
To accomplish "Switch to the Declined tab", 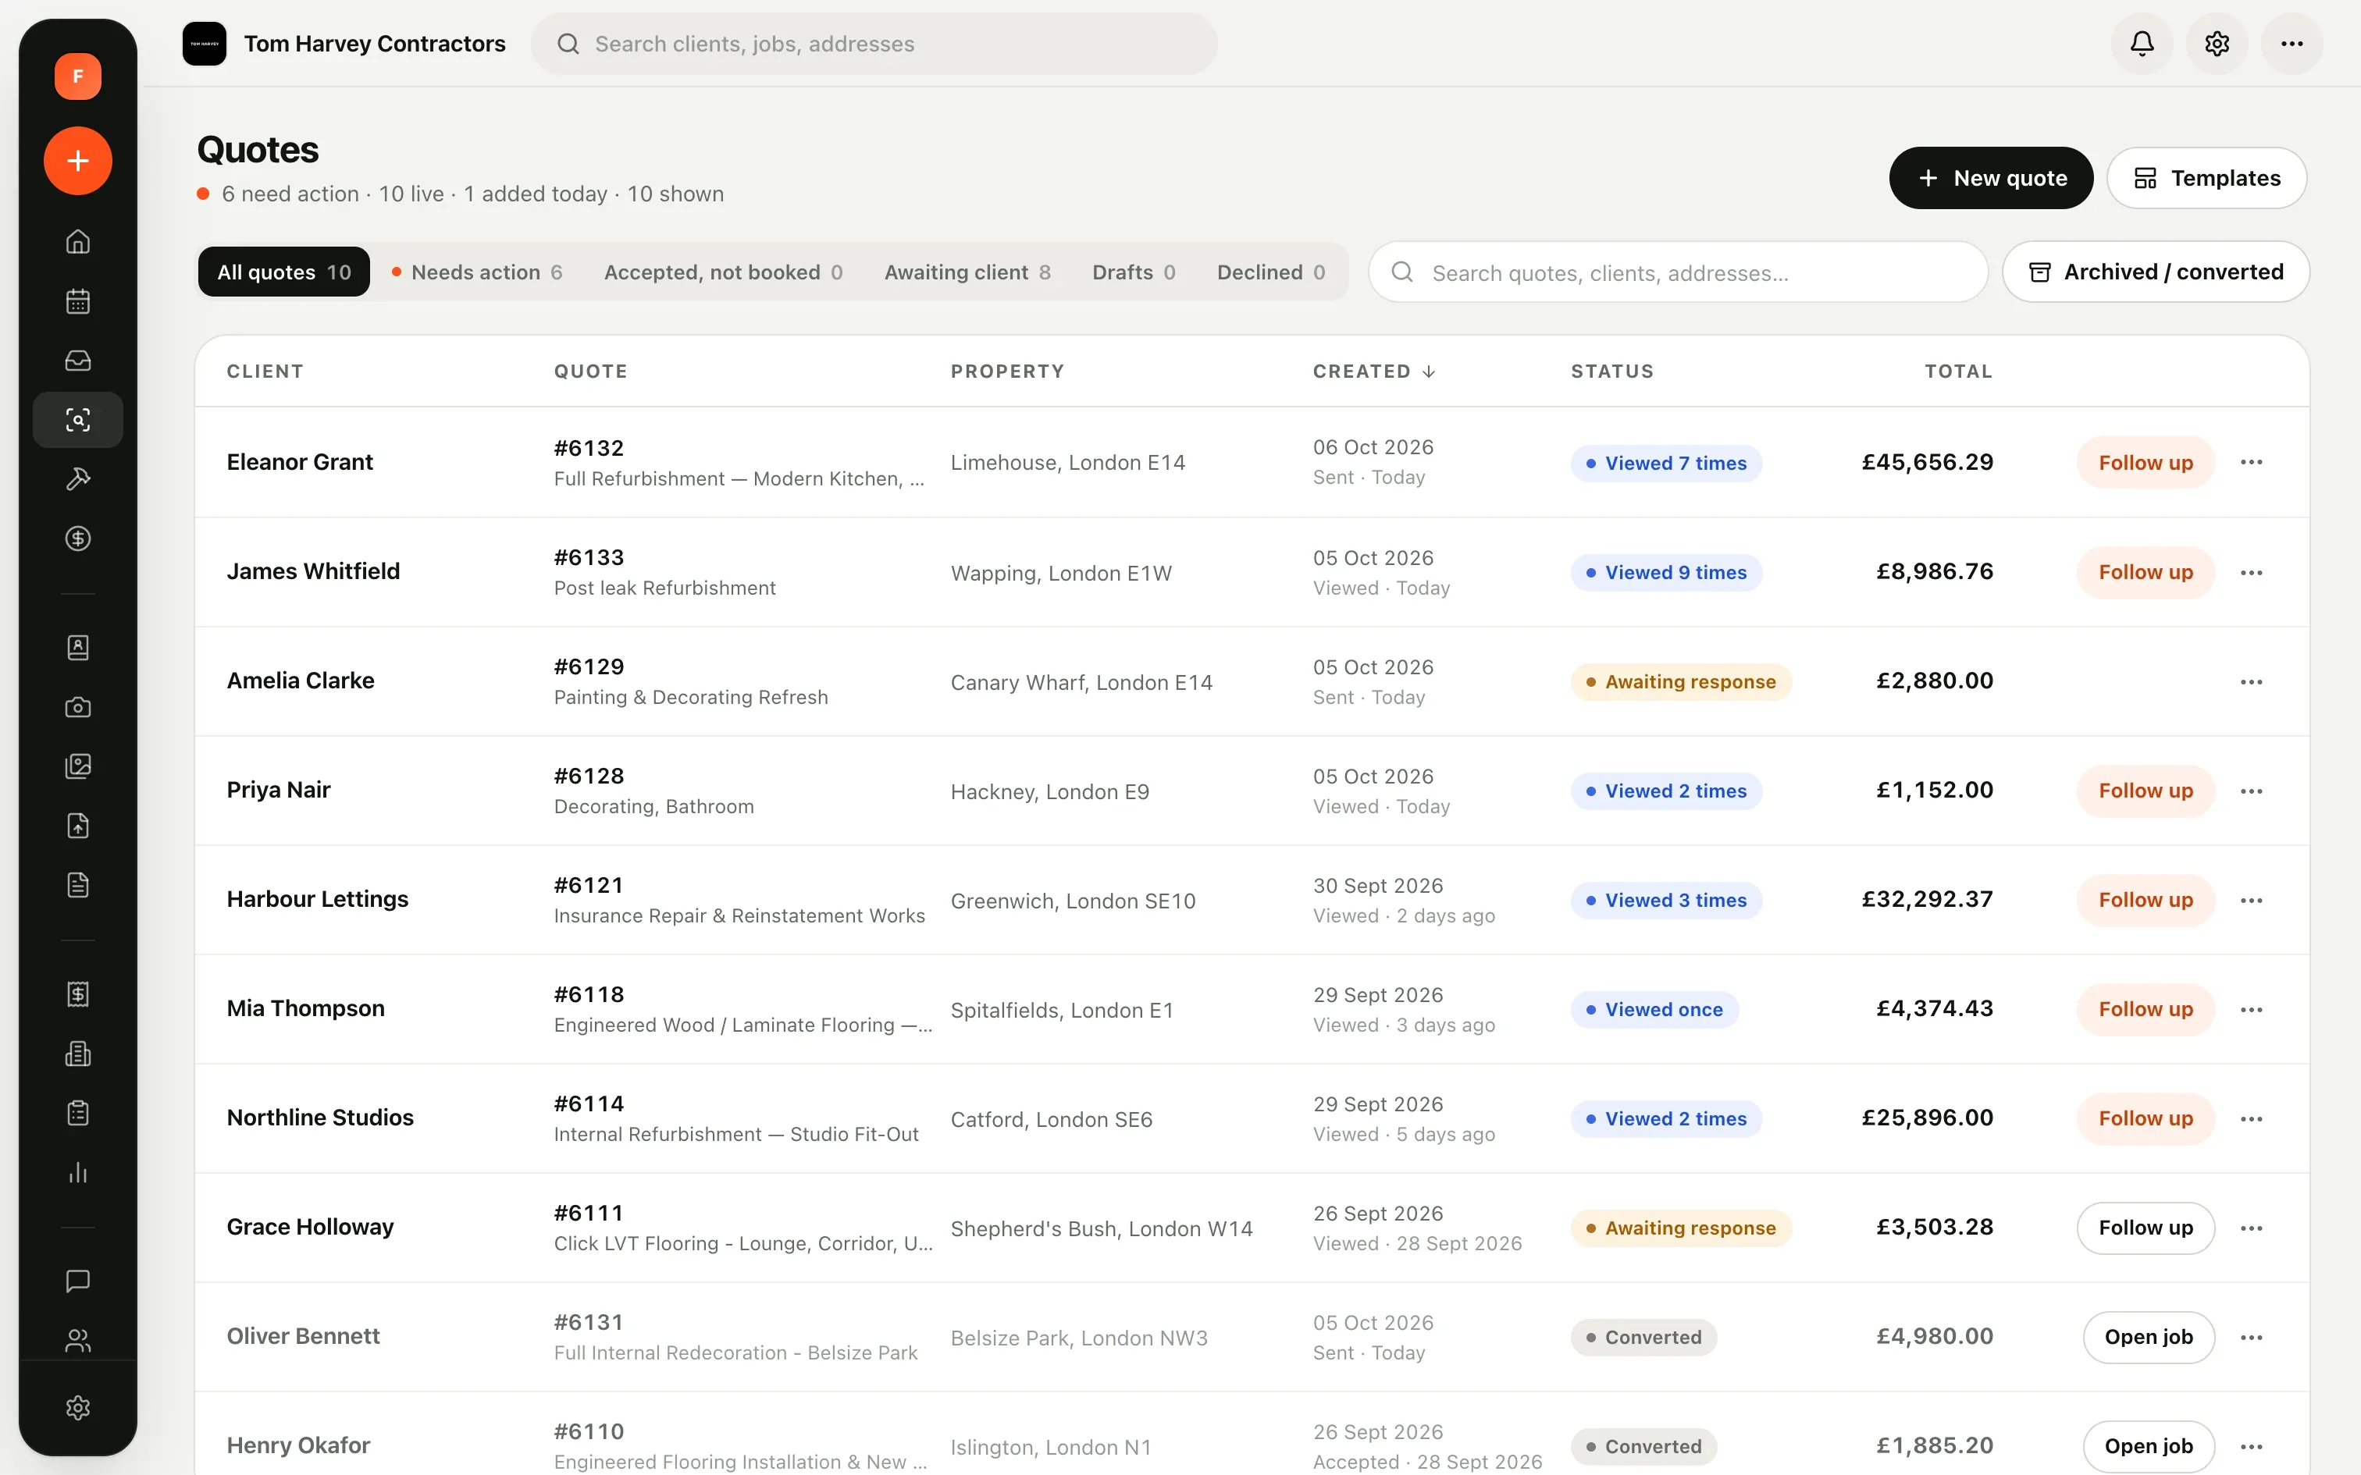I will [x=1270, y=272].
